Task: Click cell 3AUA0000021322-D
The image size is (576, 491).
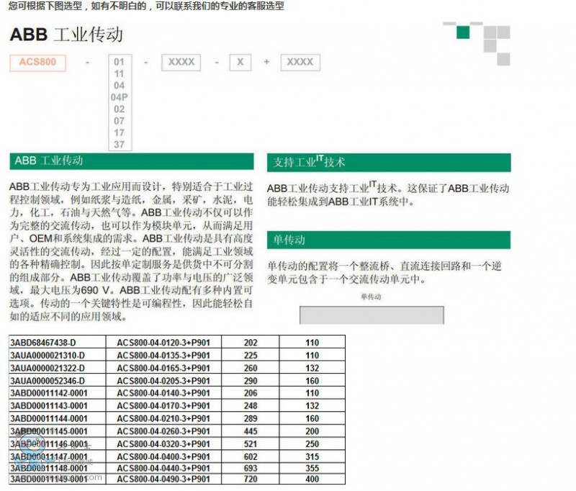Action: [58, 368]
